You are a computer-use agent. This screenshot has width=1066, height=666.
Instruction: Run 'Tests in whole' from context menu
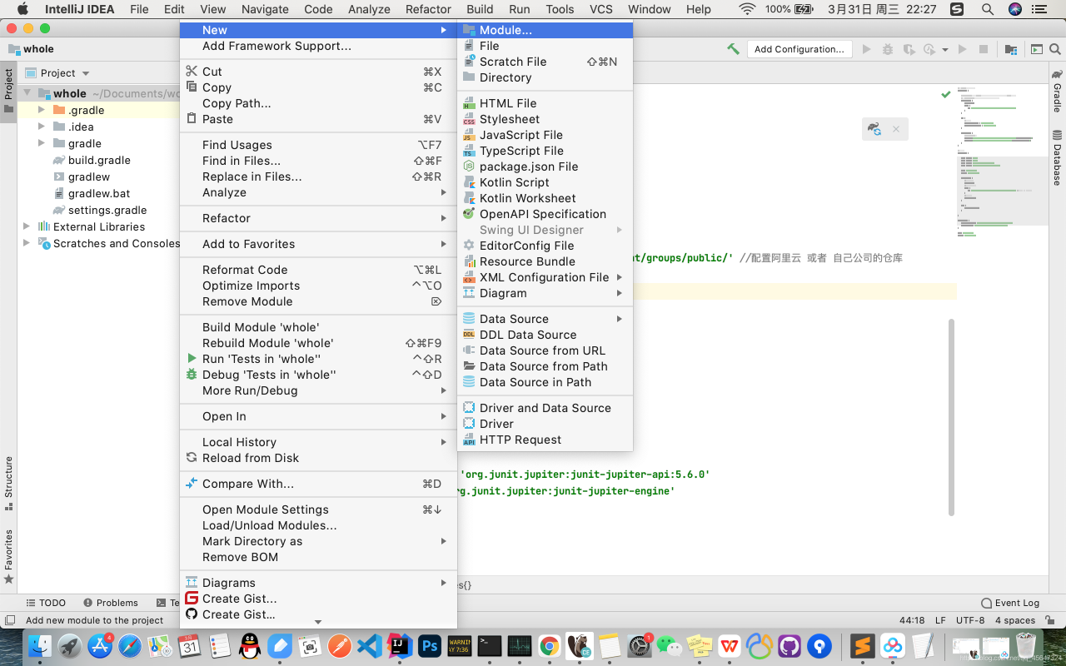click(x=318, y=359)
